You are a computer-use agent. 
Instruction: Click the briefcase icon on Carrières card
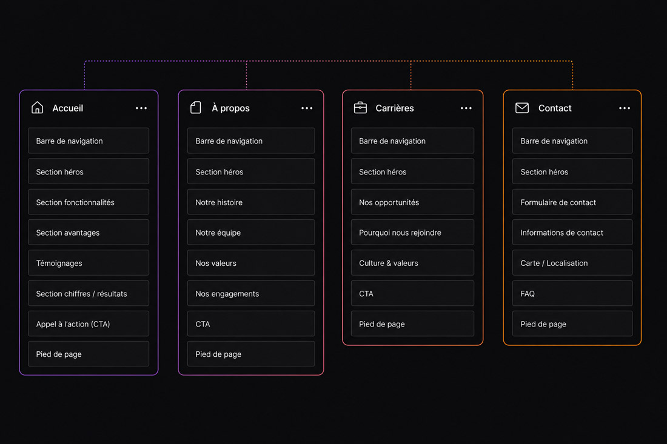360,107
